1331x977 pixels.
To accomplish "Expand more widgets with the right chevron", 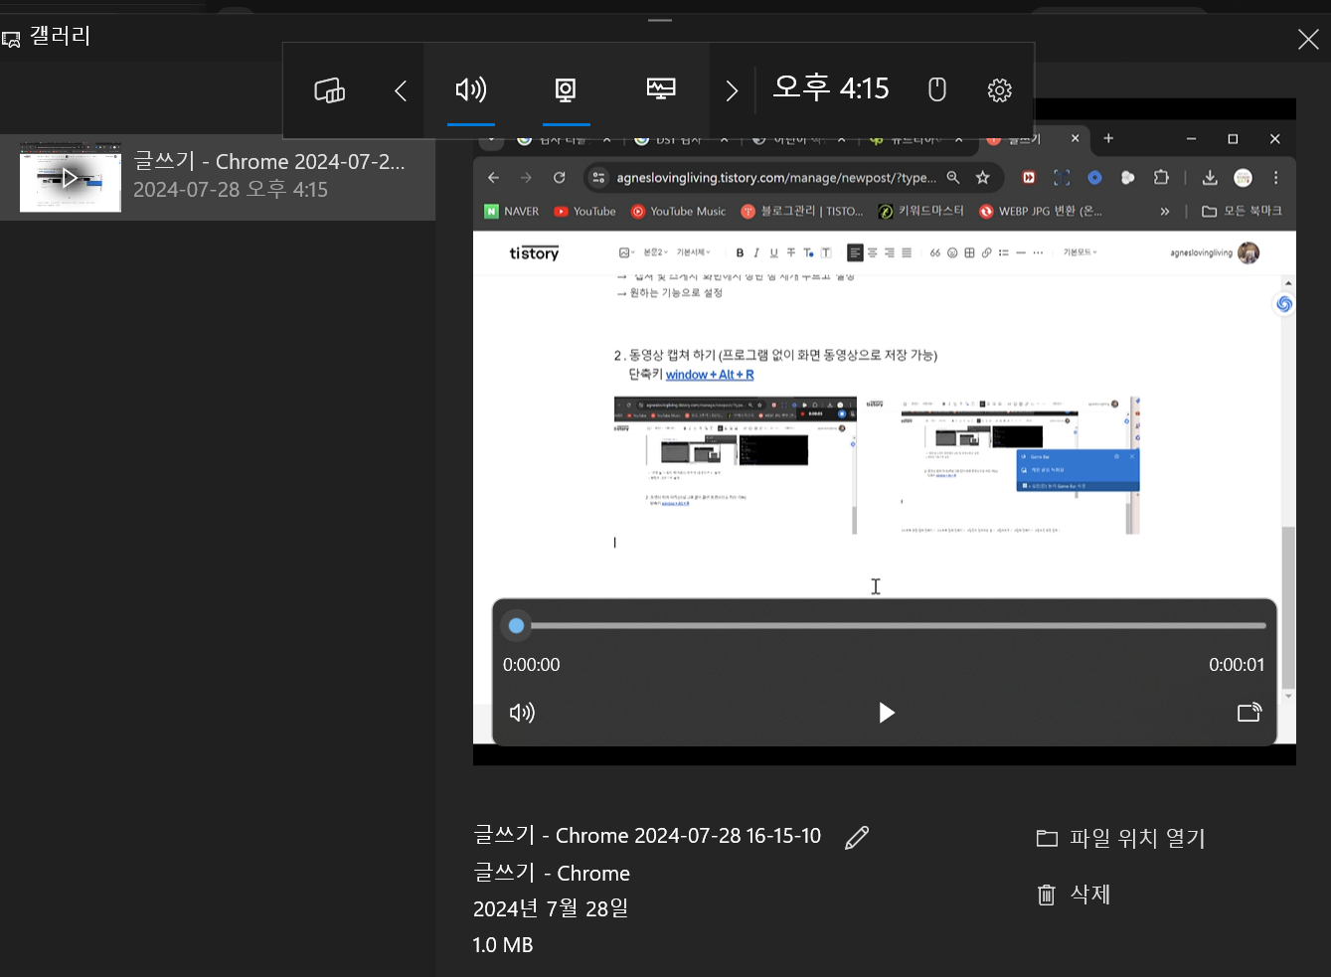I will pos(732,89).
